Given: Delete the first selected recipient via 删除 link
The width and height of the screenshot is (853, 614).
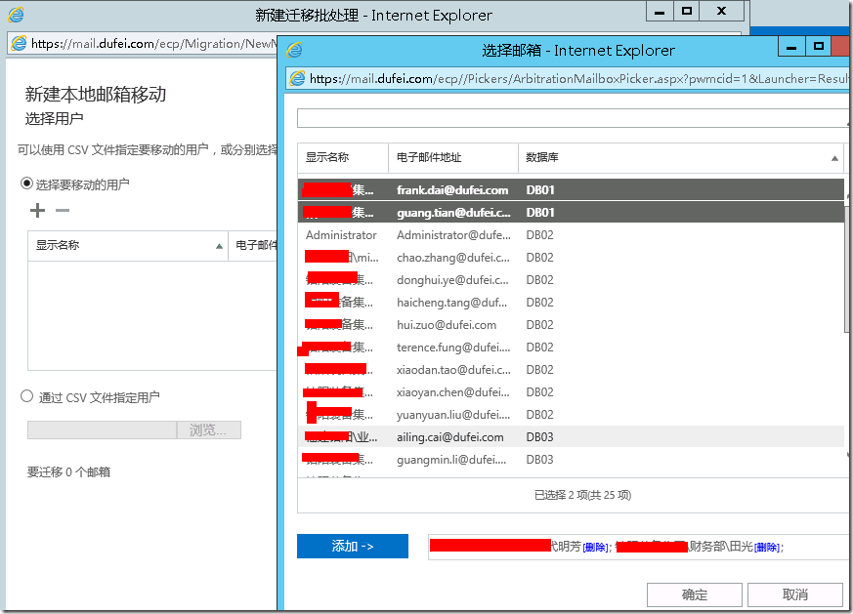Looking at the screenshot, I should point(595,548).
